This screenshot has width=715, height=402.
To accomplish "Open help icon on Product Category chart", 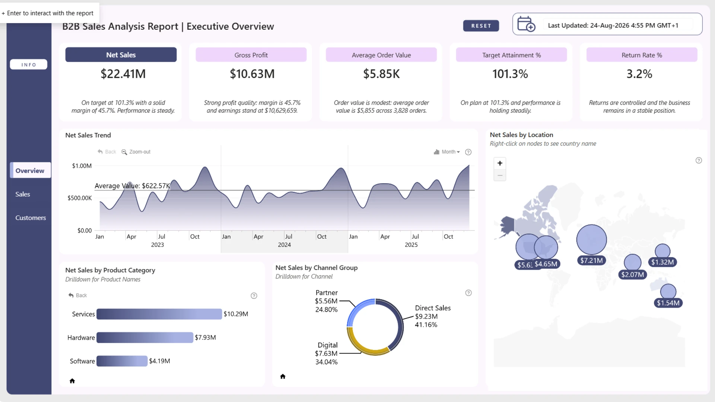I will (254, 296).
